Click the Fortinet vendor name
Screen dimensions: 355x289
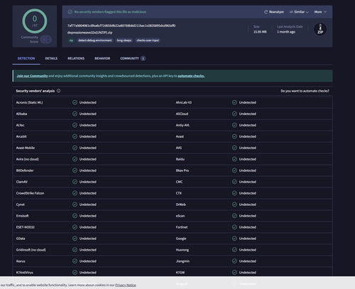coord(182,227)
